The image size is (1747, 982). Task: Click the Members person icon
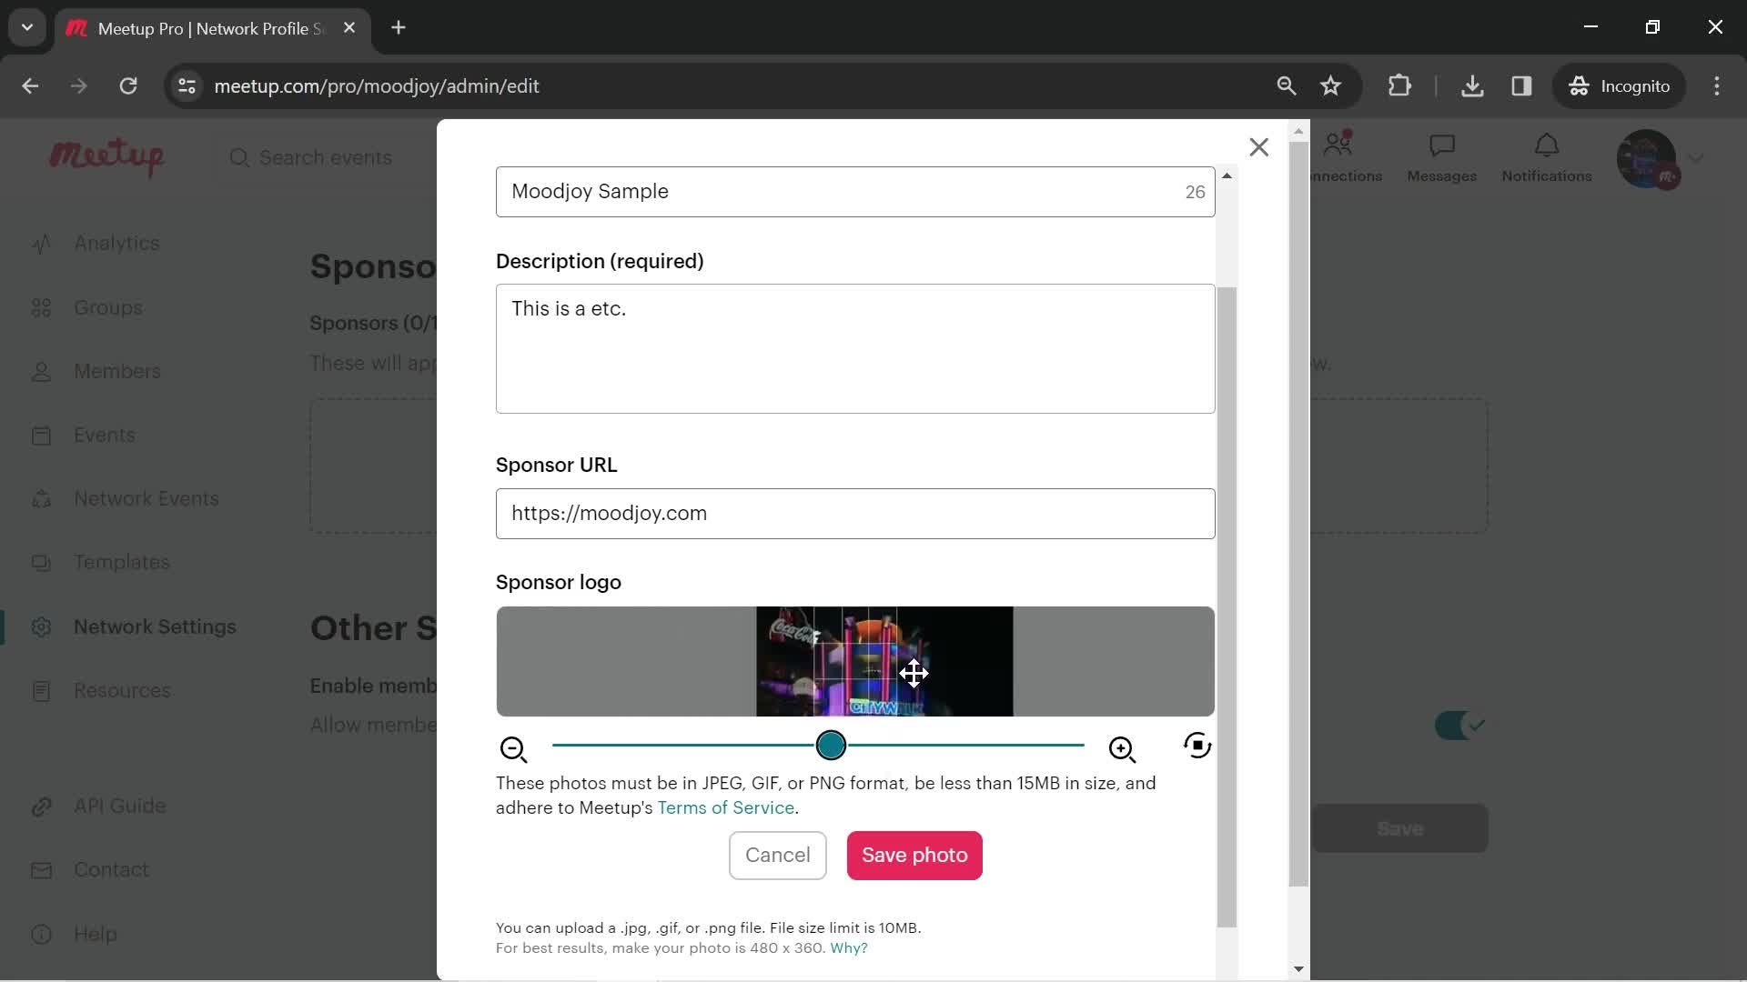tap(41, 371)
